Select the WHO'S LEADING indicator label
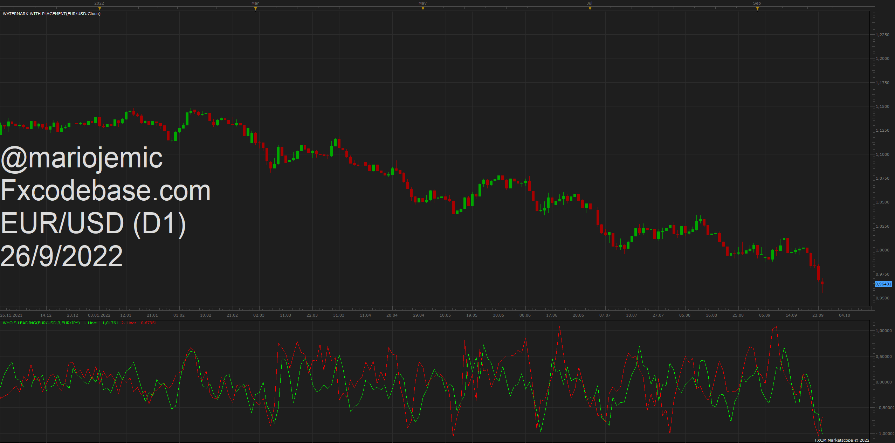895x443 pixels. tap(41, 323)
